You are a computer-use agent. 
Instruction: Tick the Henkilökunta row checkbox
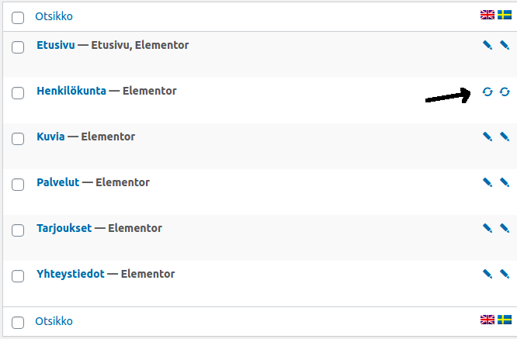pyautogui.click(x=18, y=93)
